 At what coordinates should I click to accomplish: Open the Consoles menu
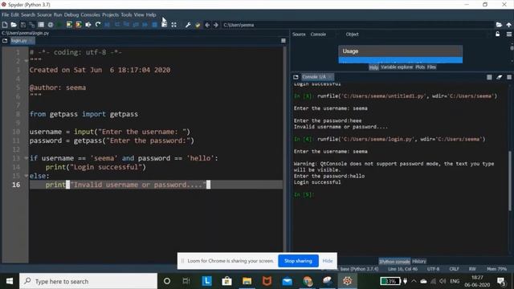click(91, 14)
